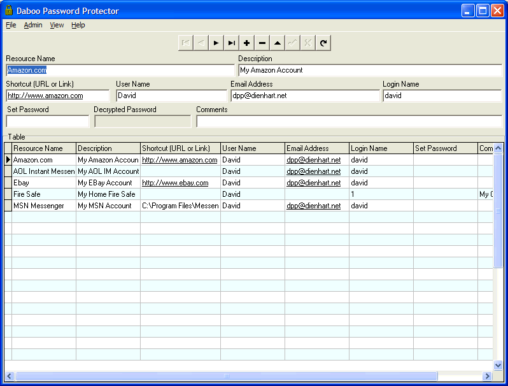The width and height of the screenshot is (508, 386).
Task: Select the Amazon.com table cell
Action: click(x=44, y=160)
